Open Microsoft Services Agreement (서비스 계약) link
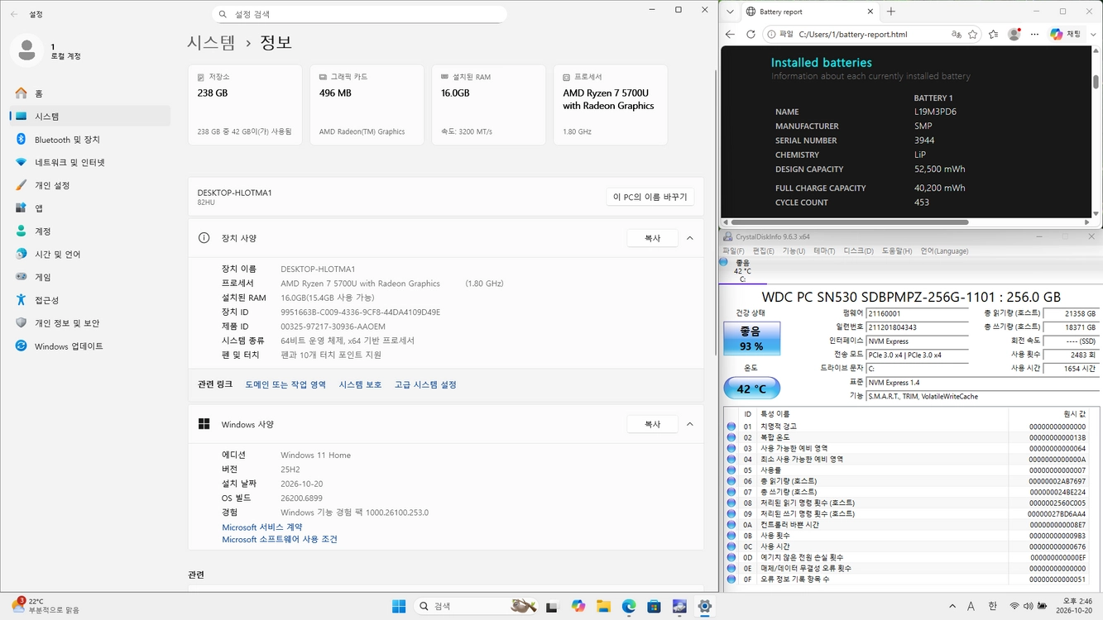The height and width of the screenshot is (620, 1103). (262, 527)
